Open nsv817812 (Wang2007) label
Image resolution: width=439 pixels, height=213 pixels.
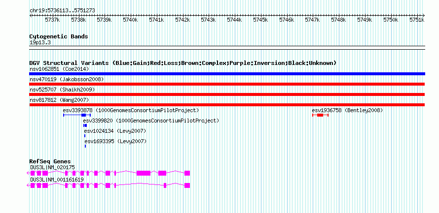59,100
